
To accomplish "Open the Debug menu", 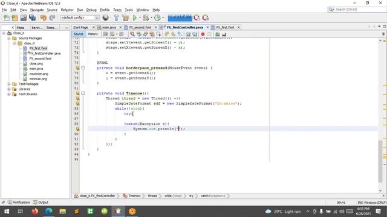I will [91, 10].
